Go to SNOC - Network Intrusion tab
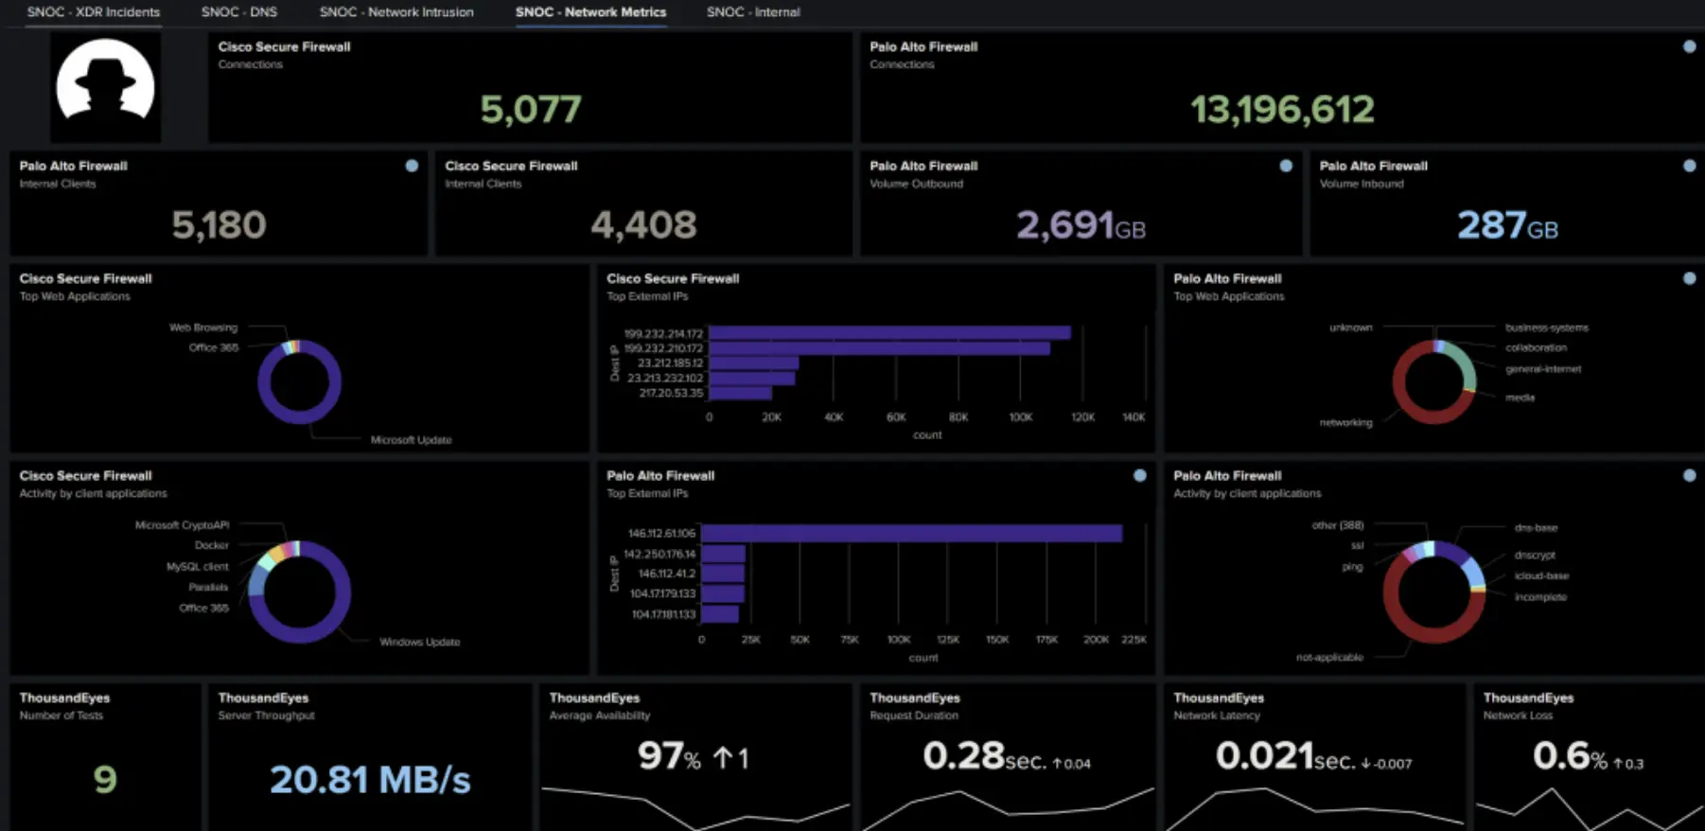This screenshot has height=831, width=1705. pyautogui.click(x=396, y=12)
